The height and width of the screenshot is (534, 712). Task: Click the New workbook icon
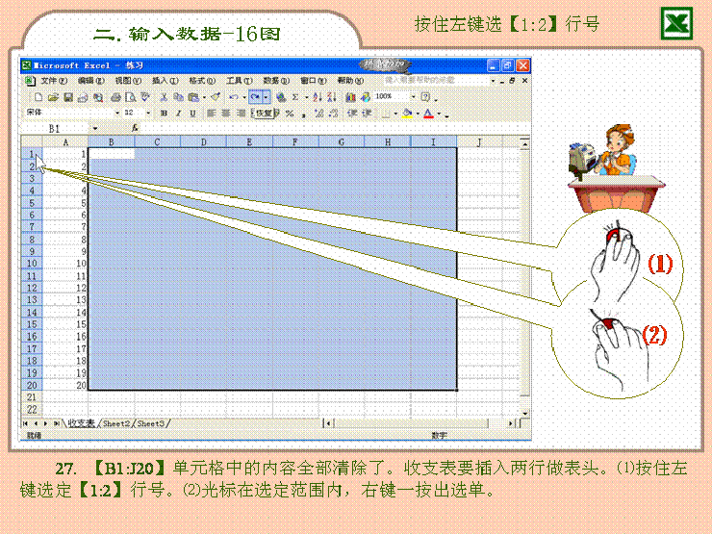tap(38, 97)
